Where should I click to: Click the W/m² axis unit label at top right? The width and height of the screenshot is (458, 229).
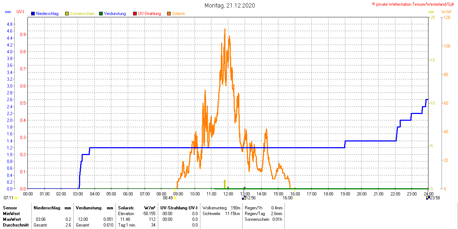446,12
